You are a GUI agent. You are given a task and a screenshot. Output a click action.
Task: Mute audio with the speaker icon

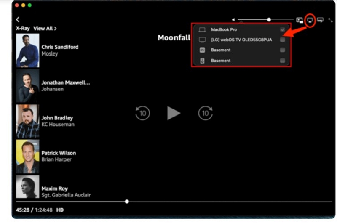coord(233,19)
